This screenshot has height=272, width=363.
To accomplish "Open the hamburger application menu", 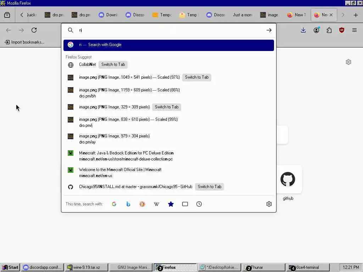I will pos(354,30).
